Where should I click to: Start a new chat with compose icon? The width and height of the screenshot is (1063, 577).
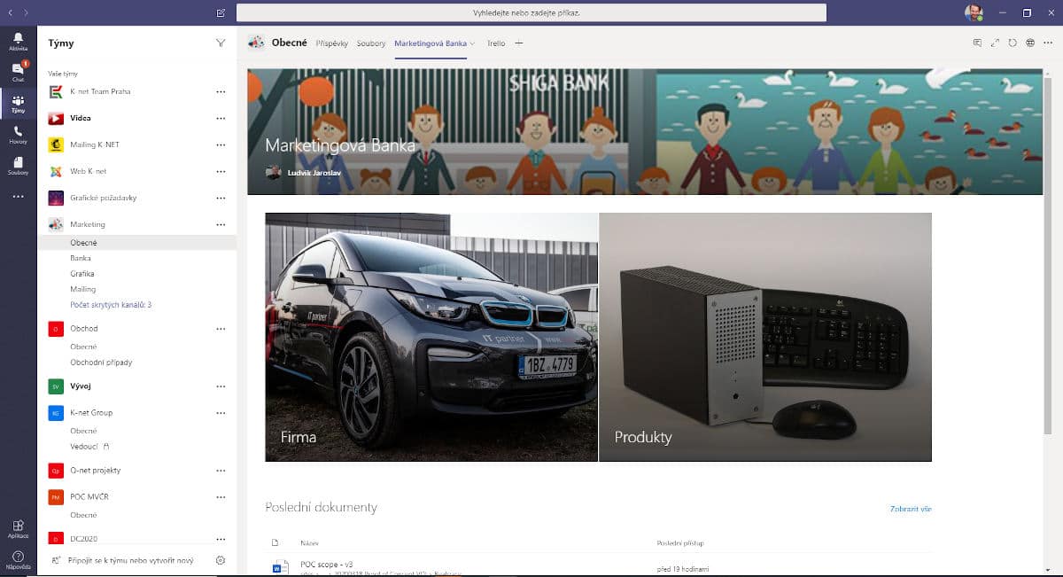pos(220,13)
